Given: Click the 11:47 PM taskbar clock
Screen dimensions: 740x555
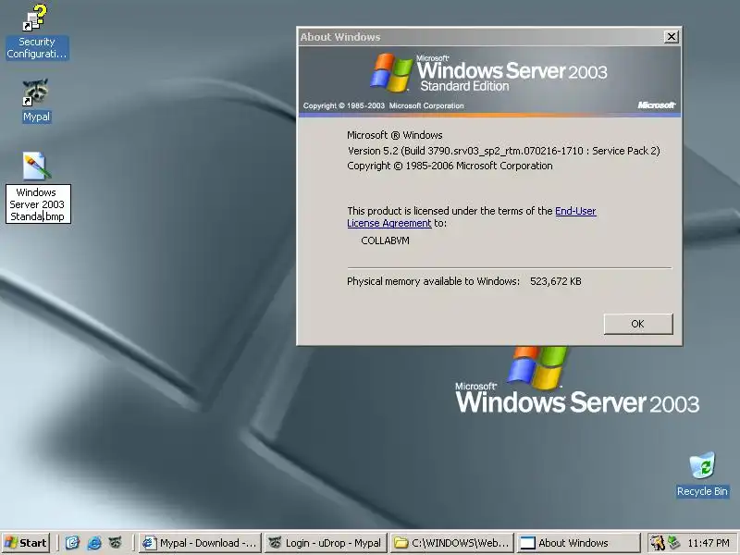Looking at the screenshot, I should (709, 543).
